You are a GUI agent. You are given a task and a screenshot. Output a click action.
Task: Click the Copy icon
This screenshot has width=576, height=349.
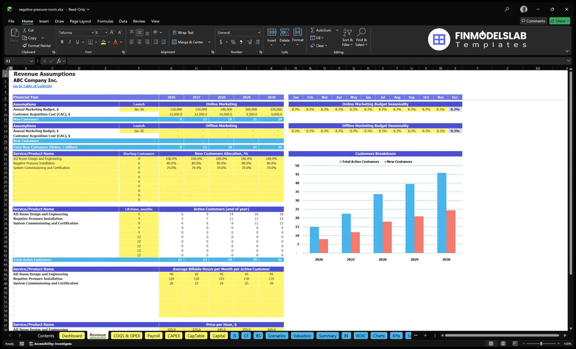pyautogui.click(x=25, y=38)
